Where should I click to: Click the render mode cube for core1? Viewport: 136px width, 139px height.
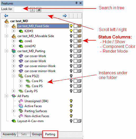pyautogui.click(x=79, y=41)
